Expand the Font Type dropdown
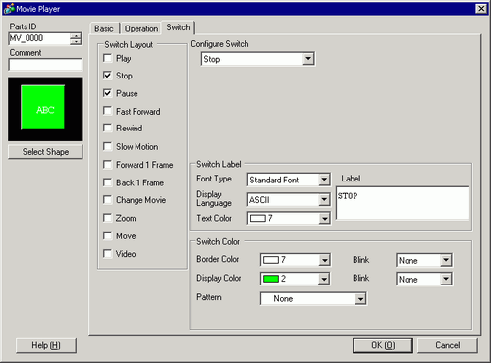This screenshot has height=363, width=491. point(289,180)
